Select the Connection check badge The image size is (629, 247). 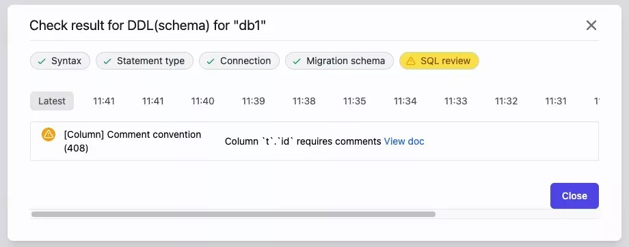tap(239, 61)
